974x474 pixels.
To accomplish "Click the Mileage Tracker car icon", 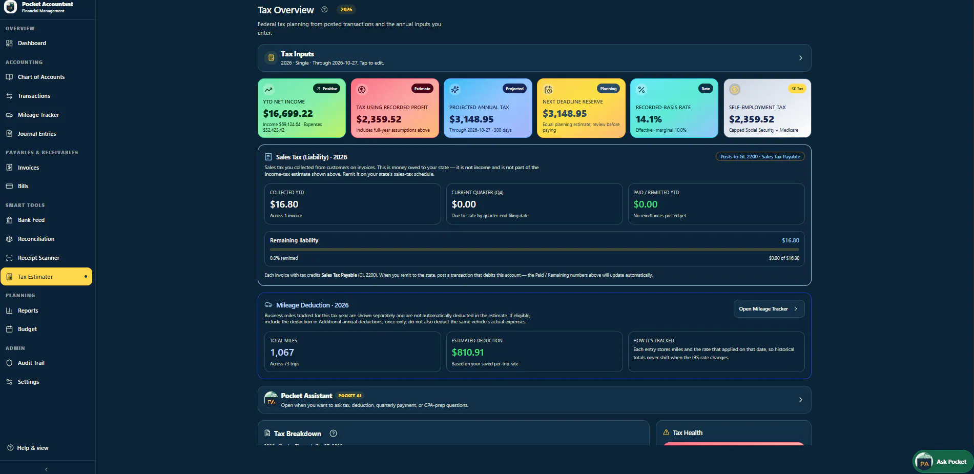I will click(x=9, y=115).
